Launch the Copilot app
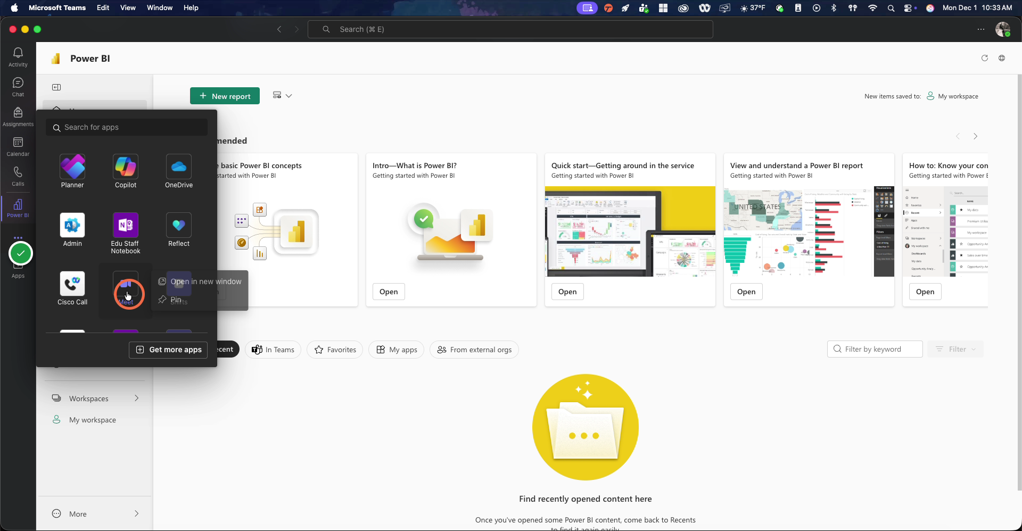 126,171
